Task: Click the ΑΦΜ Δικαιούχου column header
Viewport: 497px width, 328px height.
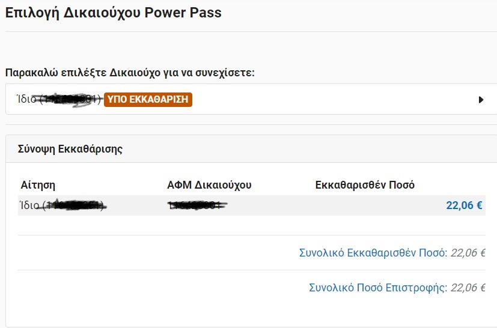Action: 209,185
